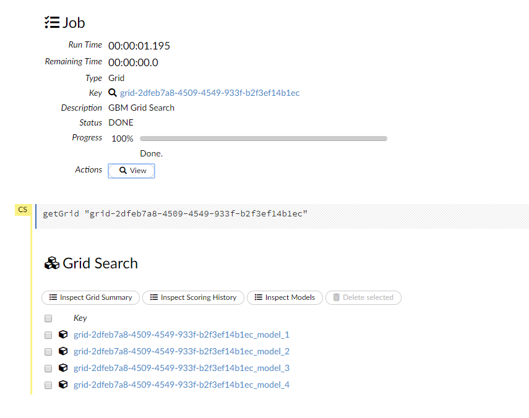
Task: Click the Job checklist heading icon
Action: coord(52,23)
